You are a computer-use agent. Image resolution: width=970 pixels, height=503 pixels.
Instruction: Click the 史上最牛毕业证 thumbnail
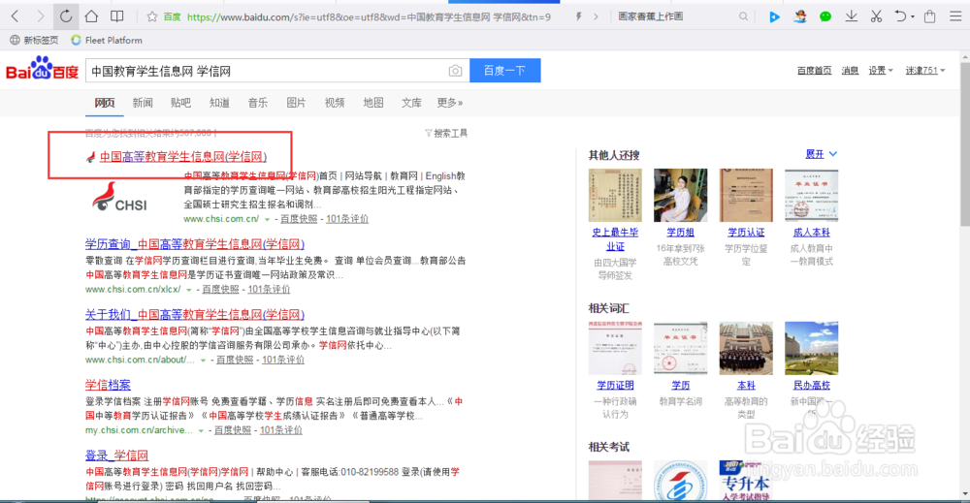(x=615, y=195)
